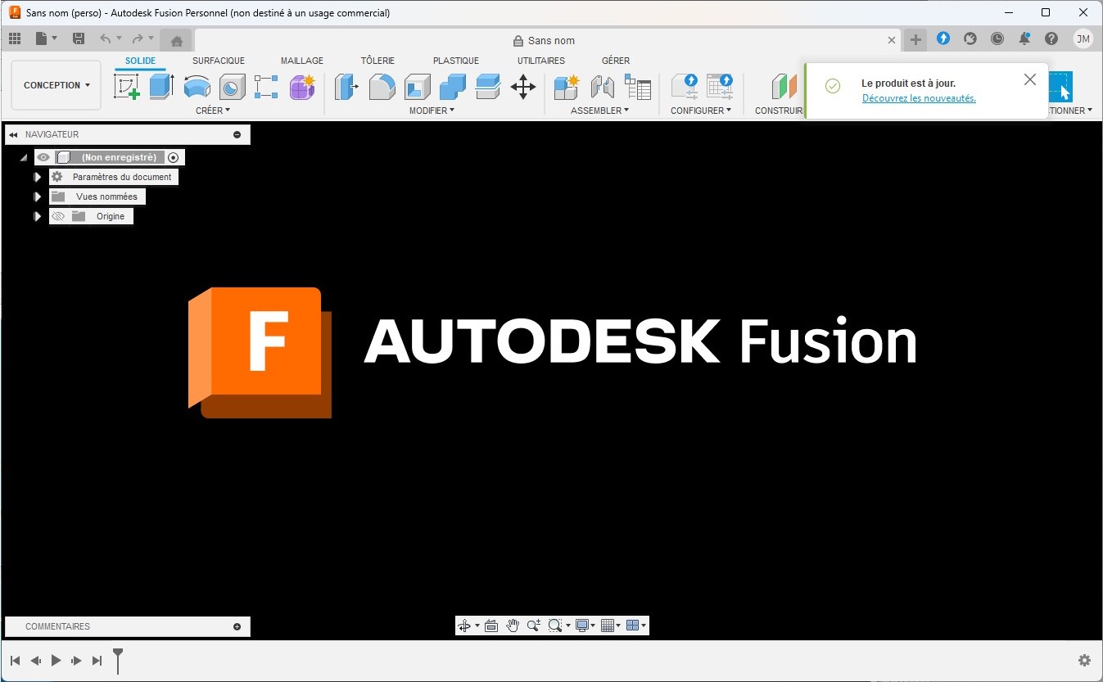
Task: Toggle visibility of the Origine folder
Action: [x=57, y=216]
